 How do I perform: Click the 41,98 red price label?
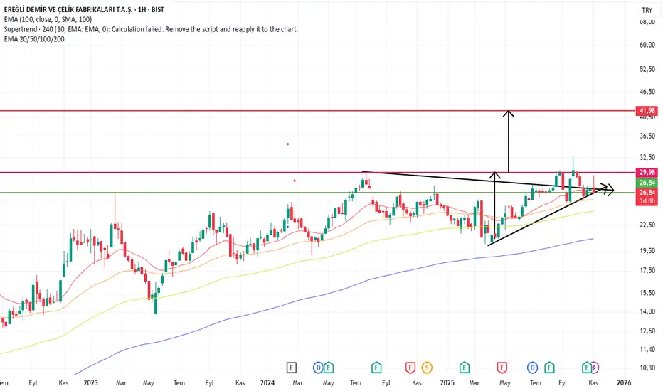point(647,111)
